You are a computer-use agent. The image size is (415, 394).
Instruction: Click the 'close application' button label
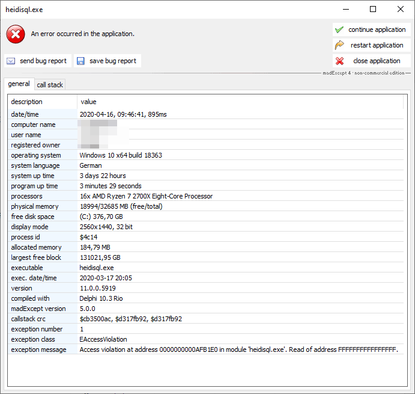click(377, 61)
